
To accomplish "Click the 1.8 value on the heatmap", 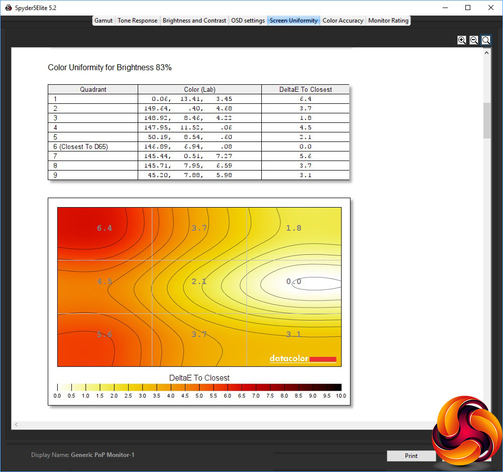I will [293, 228].
